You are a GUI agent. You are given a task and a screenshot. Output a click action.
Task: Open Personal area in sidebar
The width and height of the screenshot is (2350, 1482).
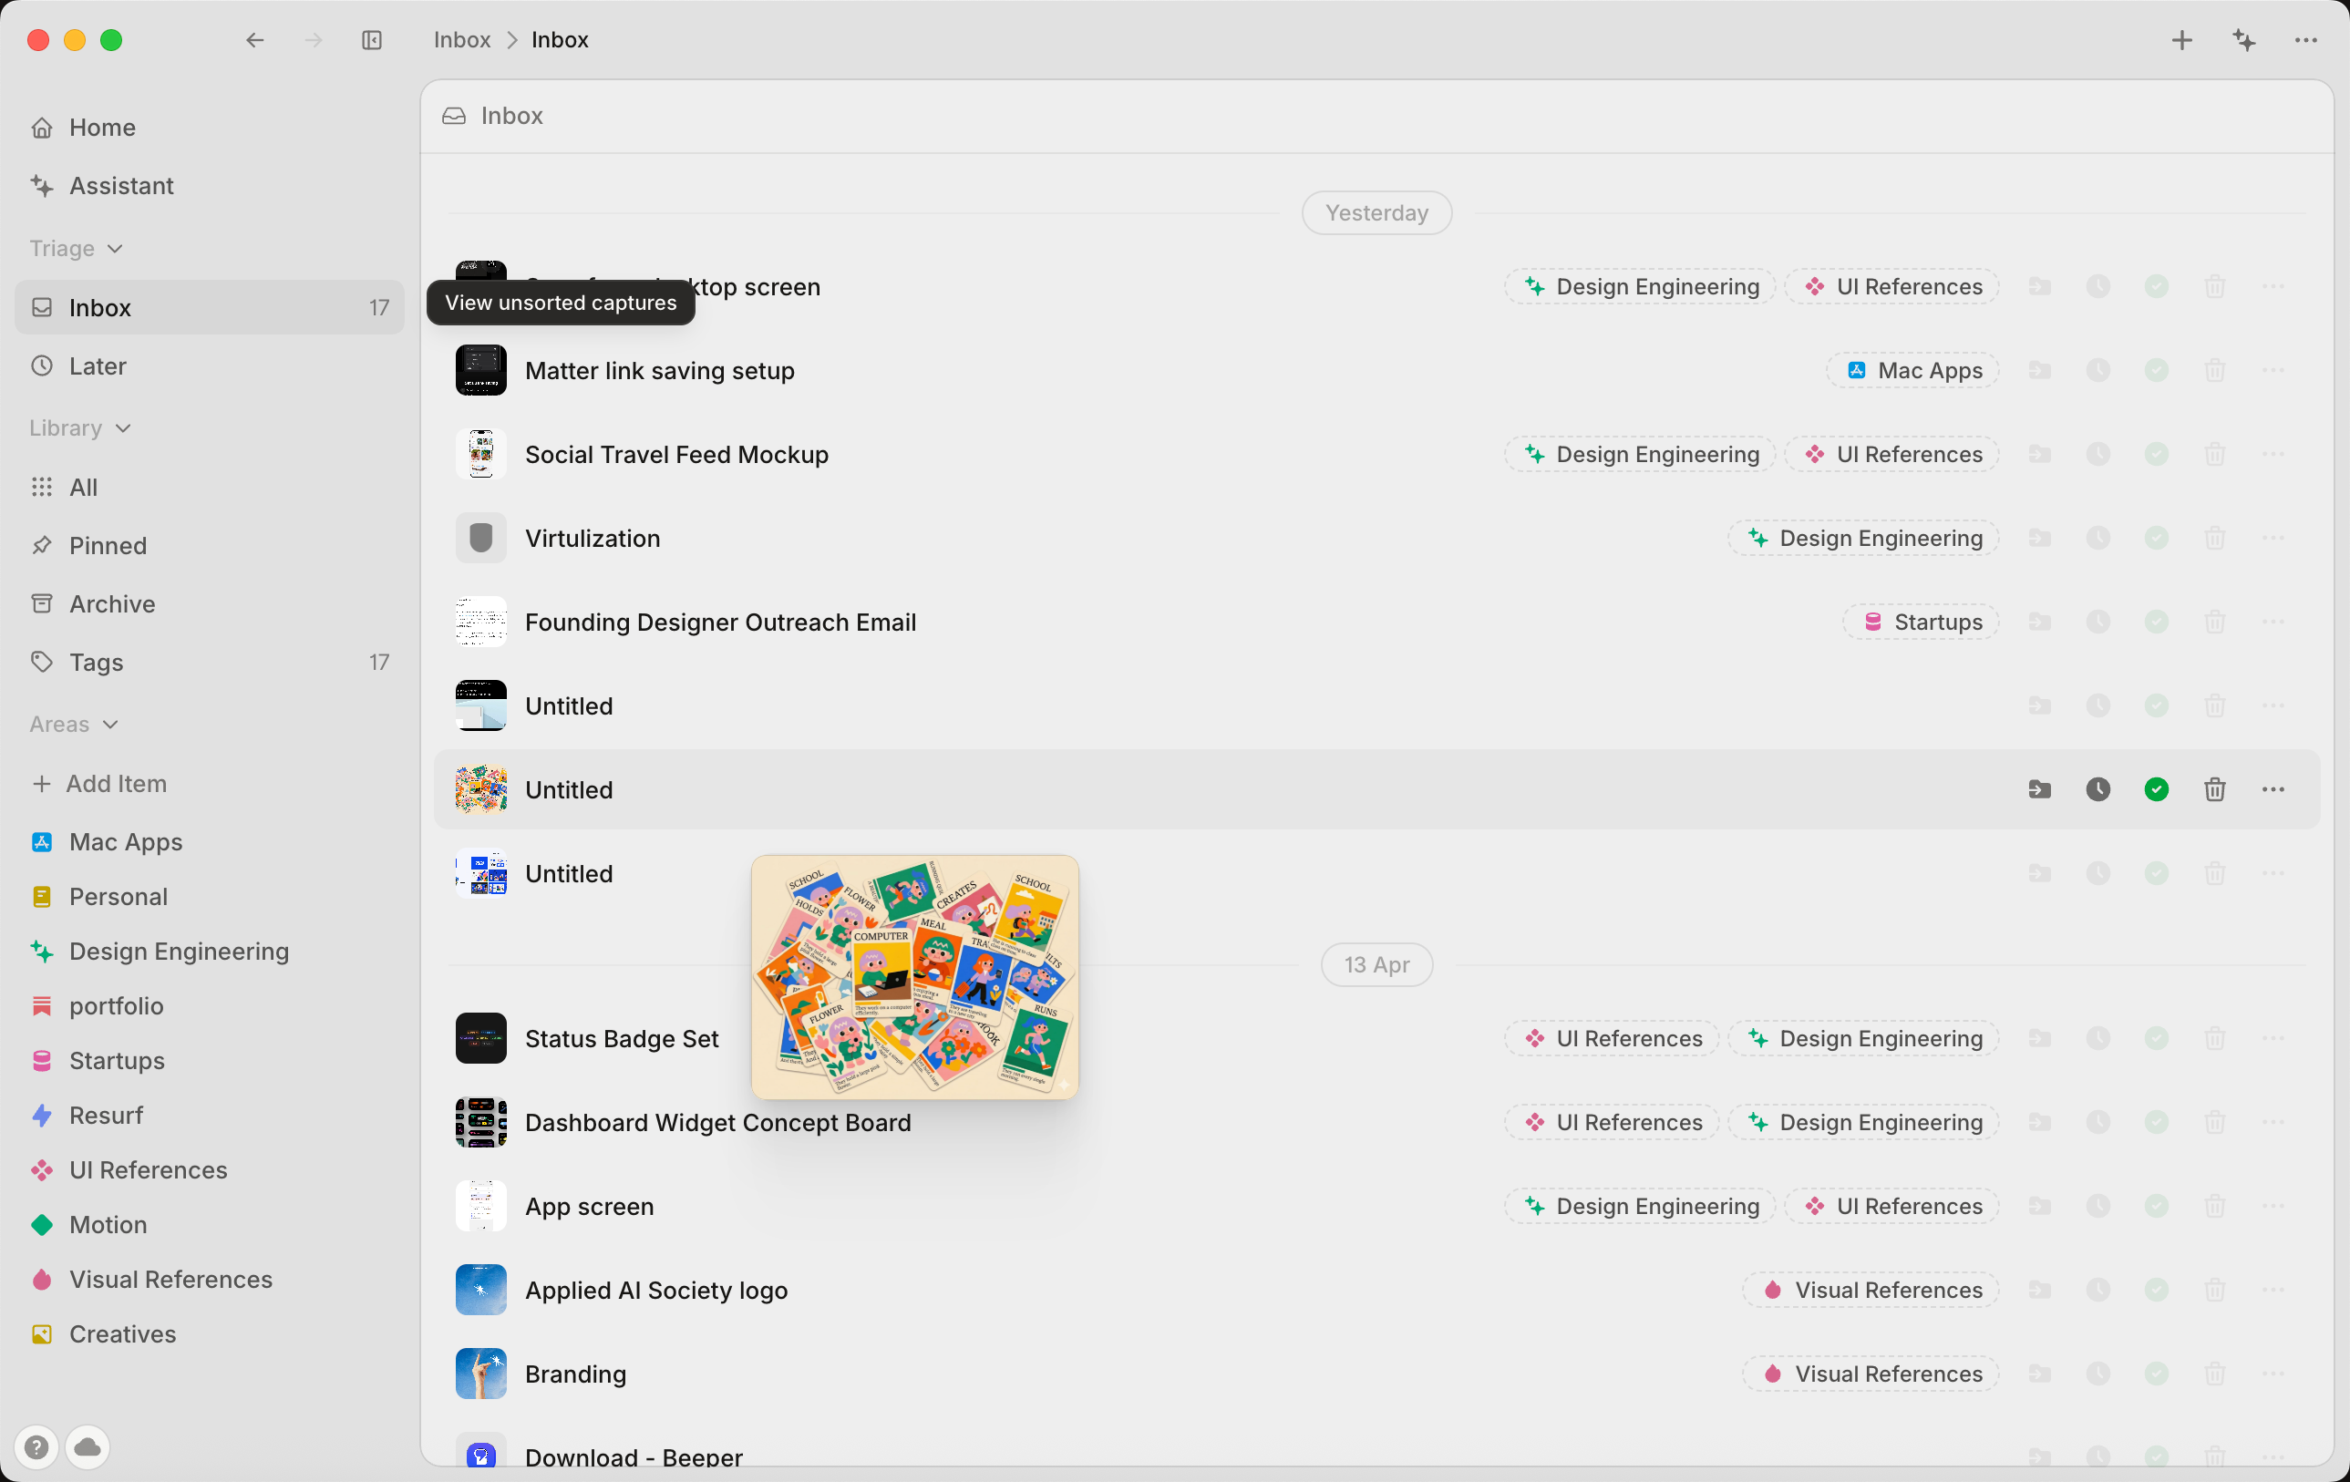210,897
